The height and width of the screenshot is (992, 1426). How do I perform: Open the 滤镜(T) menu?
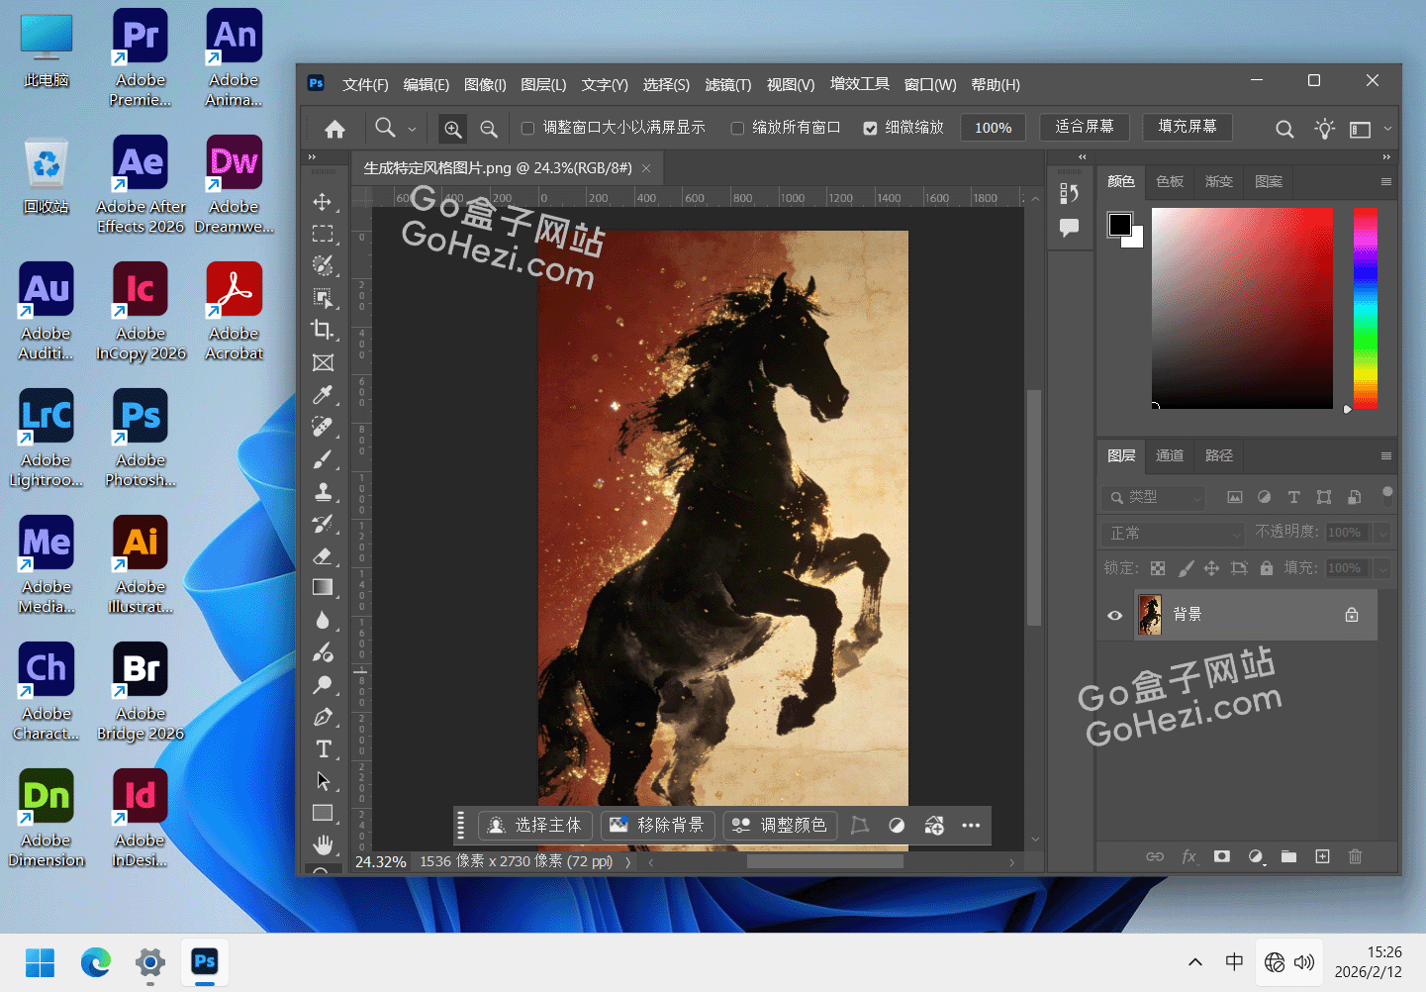tap(727, 85)
